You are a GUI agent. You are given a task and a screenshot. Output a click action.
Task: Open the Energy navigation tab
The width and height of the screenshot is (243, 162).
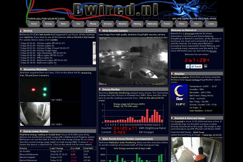[x=49, y=24]
